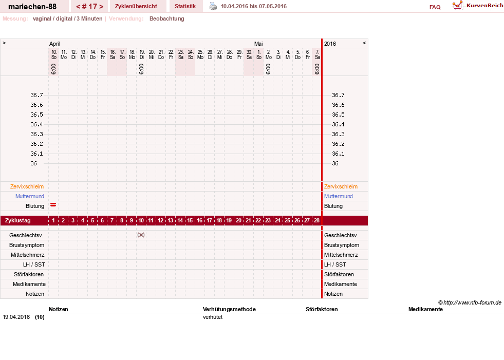Viewport: 504px width, 360px height.
Task: Select cycle day 14 in the Zyklustag bar
Action: coord(180,220)
